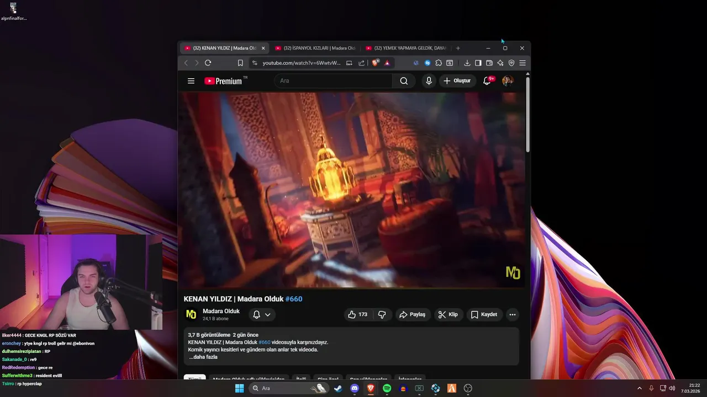This screenshot has height=397, width=707.
Task: Open Leo AI sparkle icon
Action: pos(500,63)
